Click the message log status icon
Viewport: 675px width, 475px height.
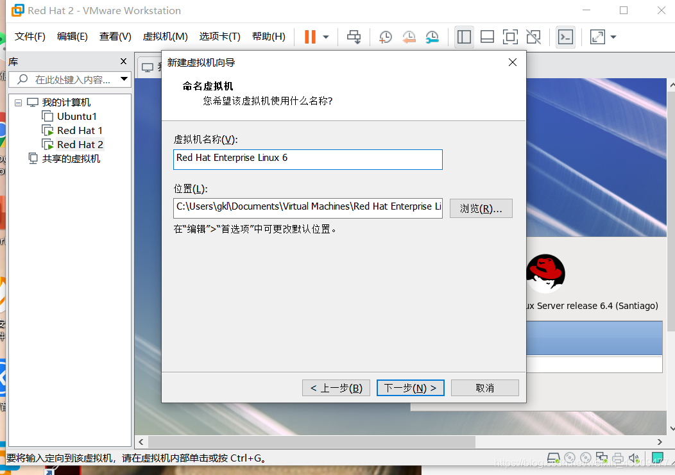[657, 457]
